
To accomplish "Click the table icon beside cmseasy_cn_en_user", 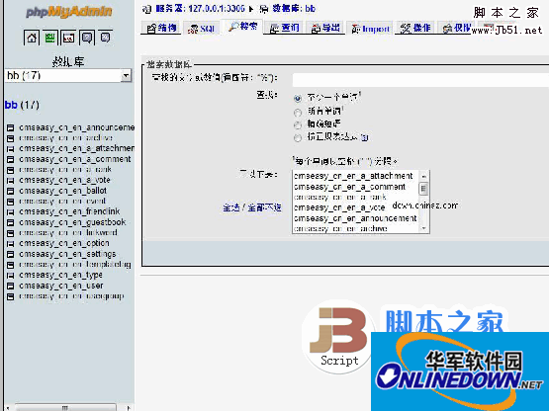I will 11,286.
